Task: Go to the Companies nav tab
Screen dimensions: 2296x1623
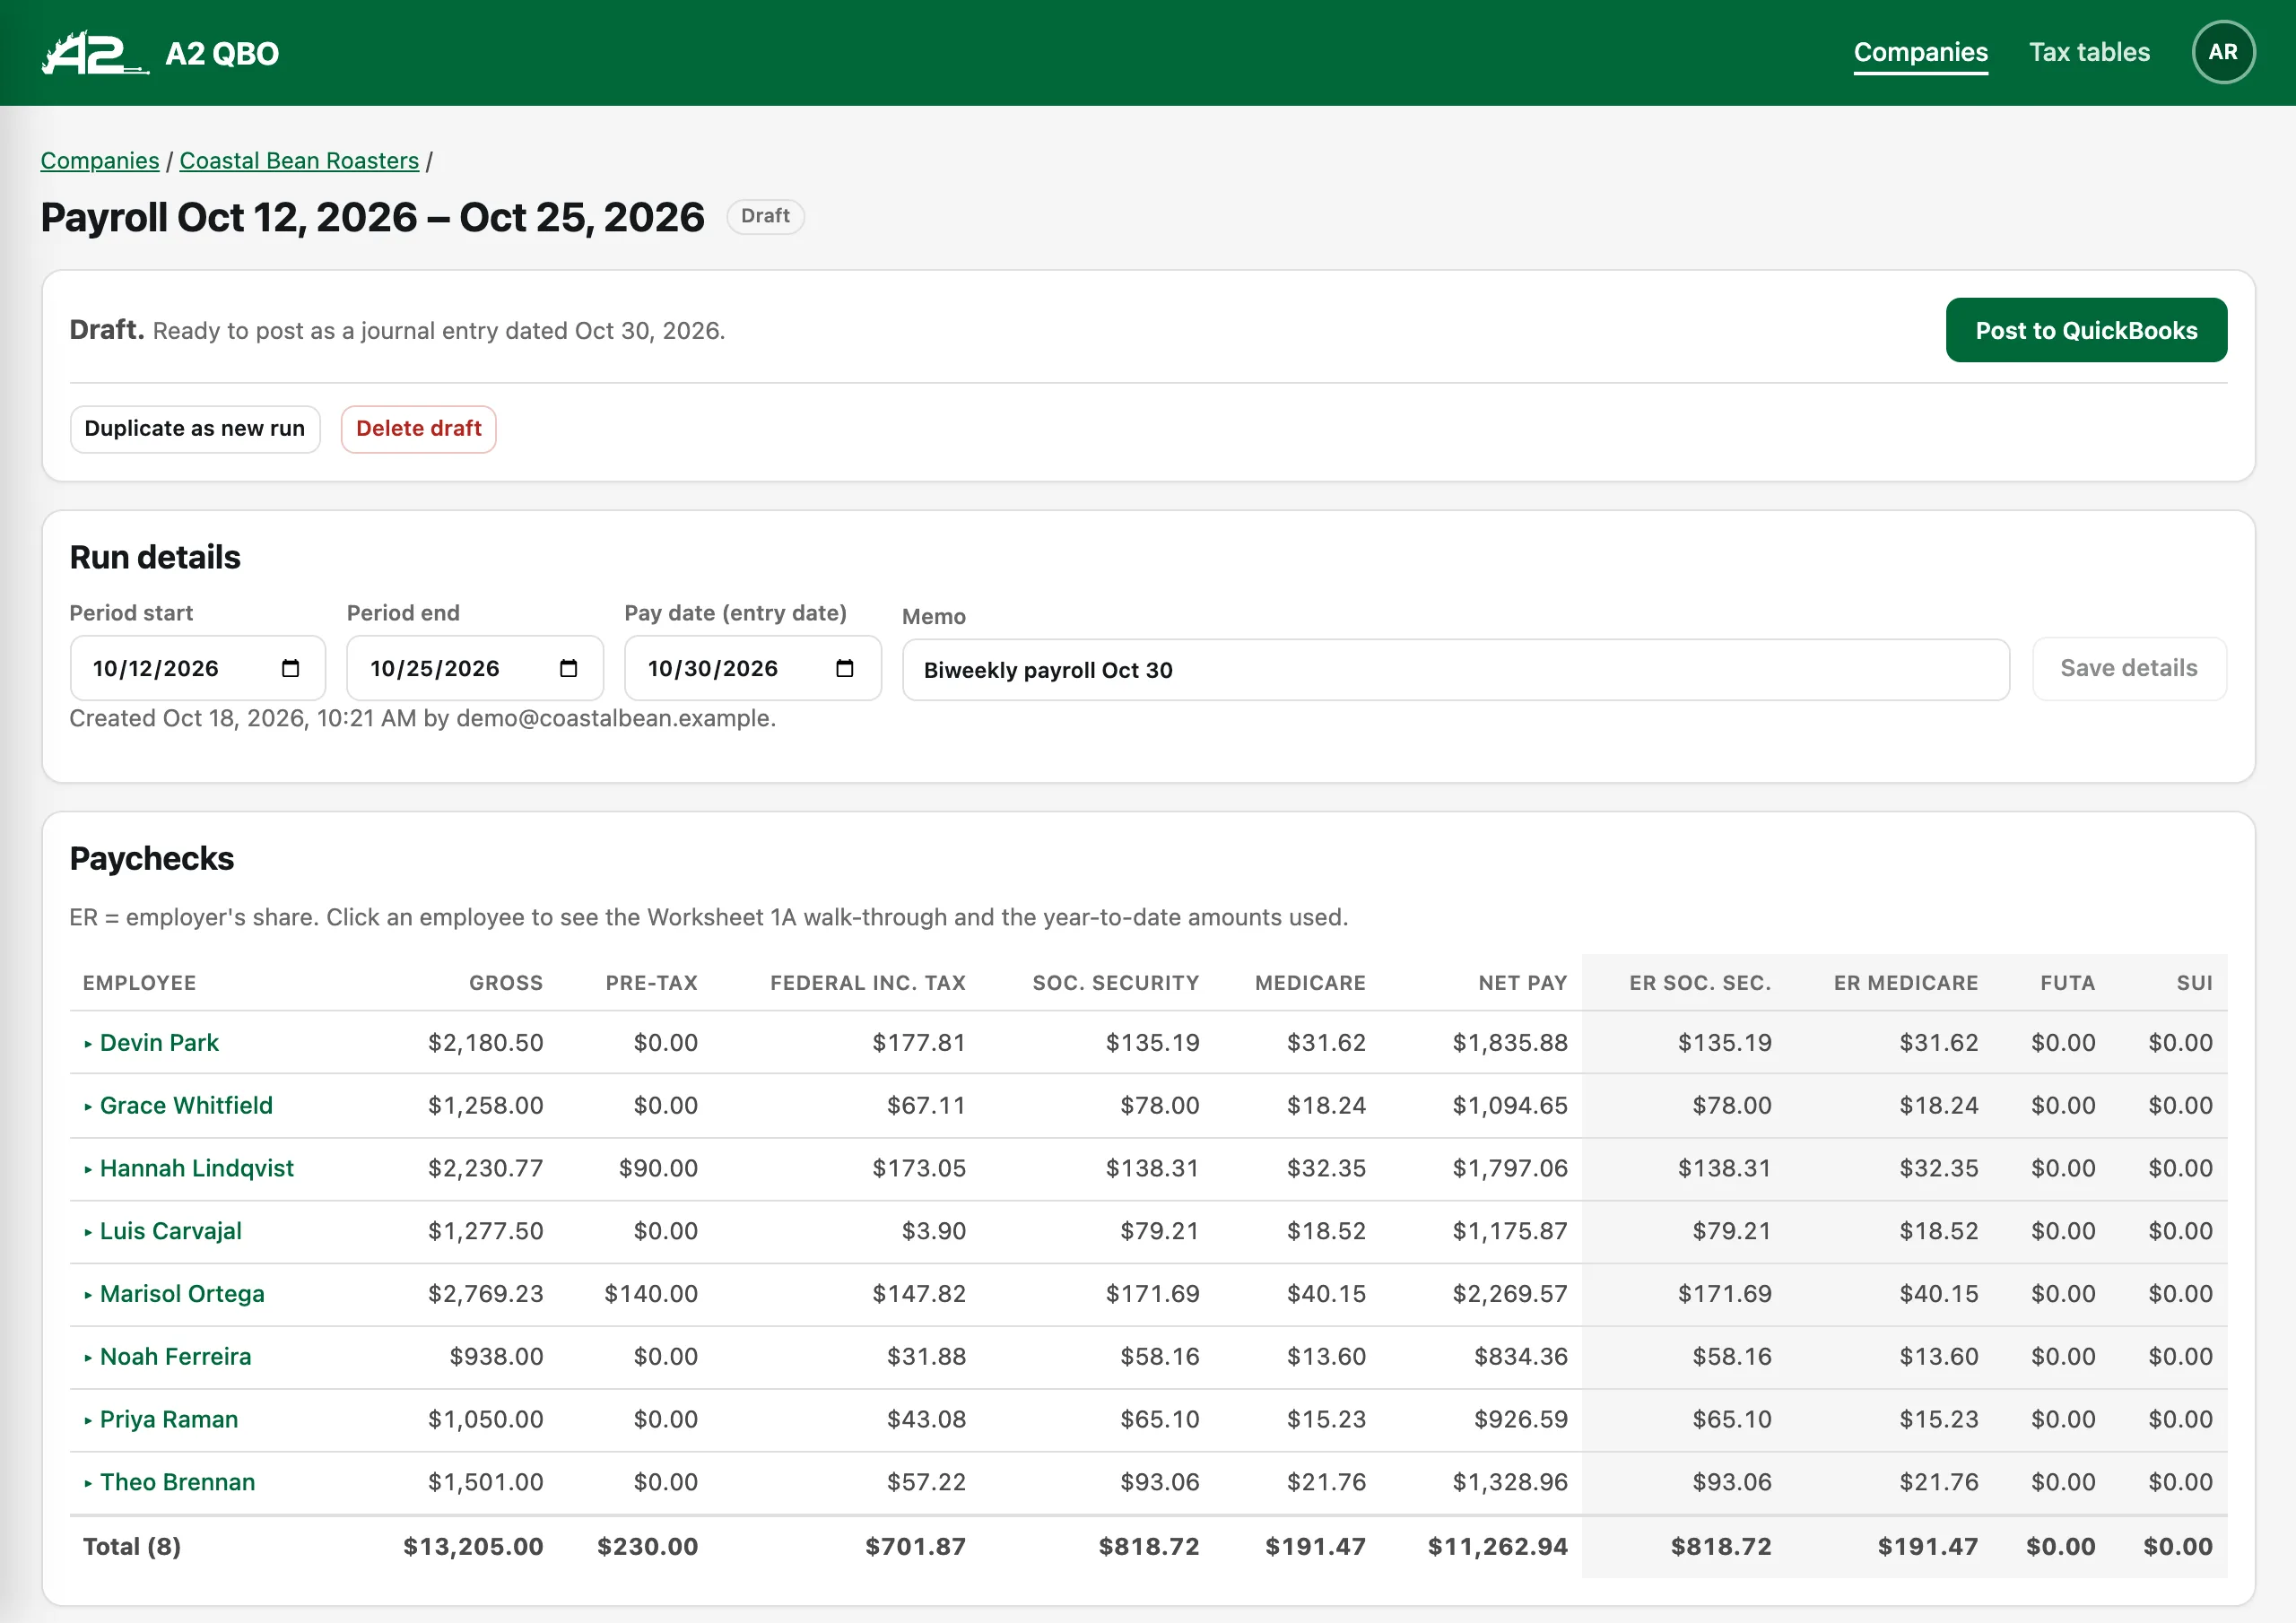Action: (1920, 52)
